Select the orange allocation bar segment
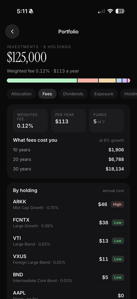Image resolution: width=137 pixels, height=299 pixels. 107,81
